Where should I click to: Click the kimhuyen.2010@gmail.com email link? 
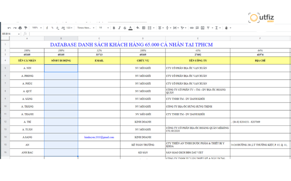[x=99, y=137]
